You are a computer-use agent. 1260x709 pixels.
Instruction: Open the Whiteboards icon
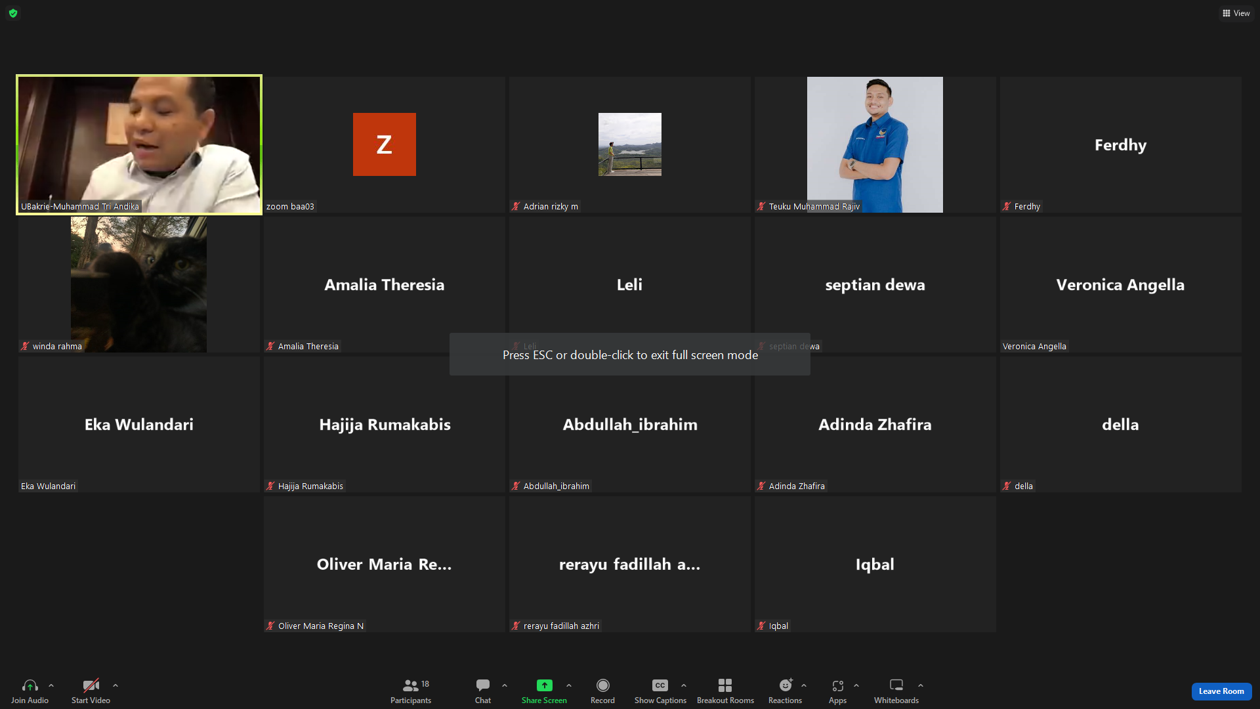pos(896,685)
